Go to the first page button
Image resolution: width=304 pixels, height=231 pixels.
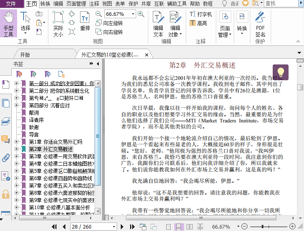(54, 227)
